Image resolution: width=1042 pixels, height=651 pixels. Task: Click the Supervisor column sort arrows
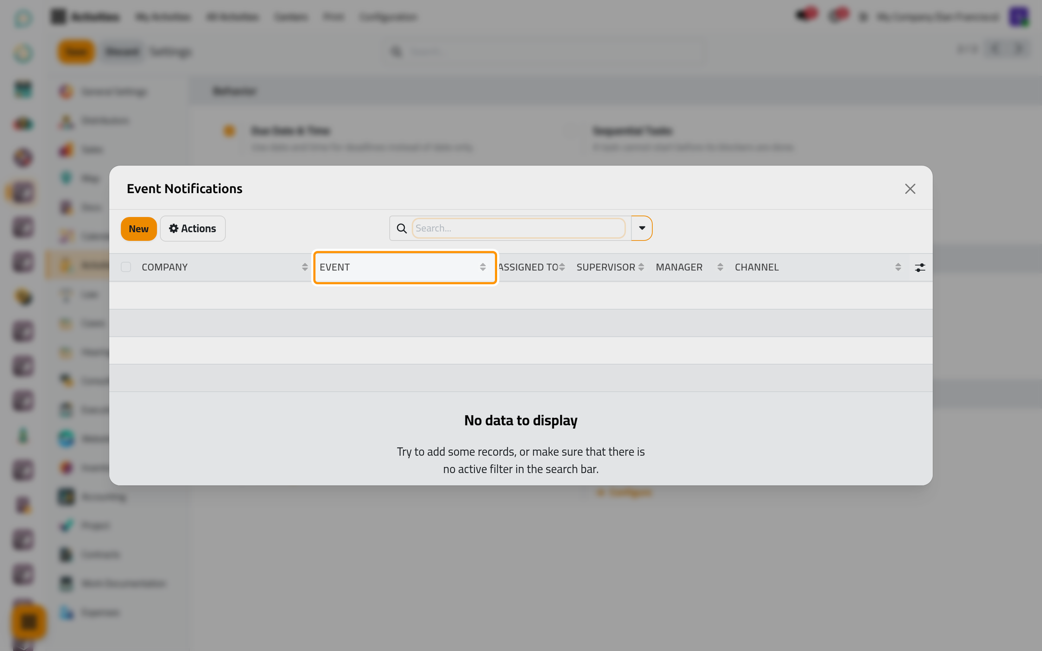pos(641,267)
